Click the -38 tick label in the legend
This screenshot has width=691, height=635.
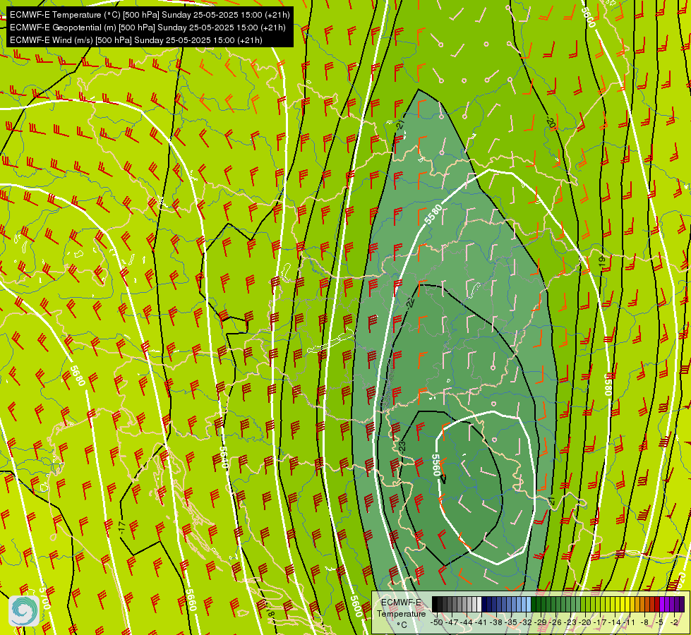coord(495,623)
